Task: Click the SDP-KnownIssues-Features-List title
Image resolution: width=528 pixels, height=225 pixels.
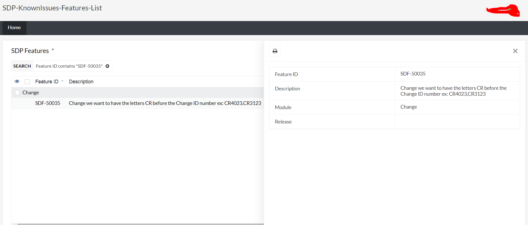Action: pos(52,8)
